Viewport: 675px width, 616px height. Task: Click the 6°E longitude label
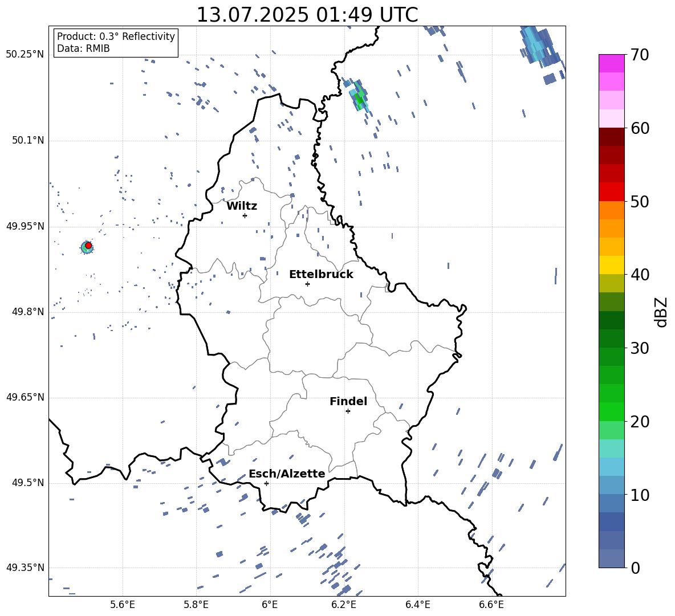(270, 605)
